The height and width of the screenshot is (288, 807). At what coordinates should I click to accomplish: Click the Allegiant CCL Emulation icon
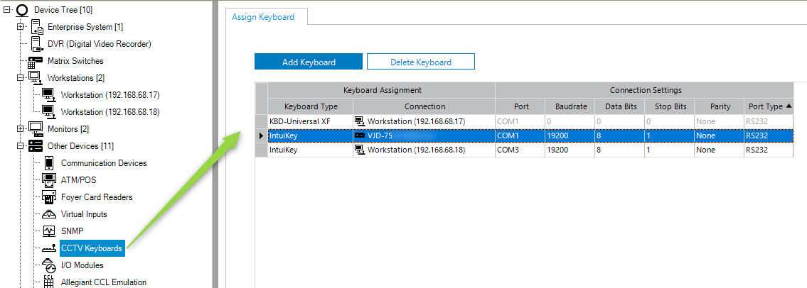click(x=49, y=282)
